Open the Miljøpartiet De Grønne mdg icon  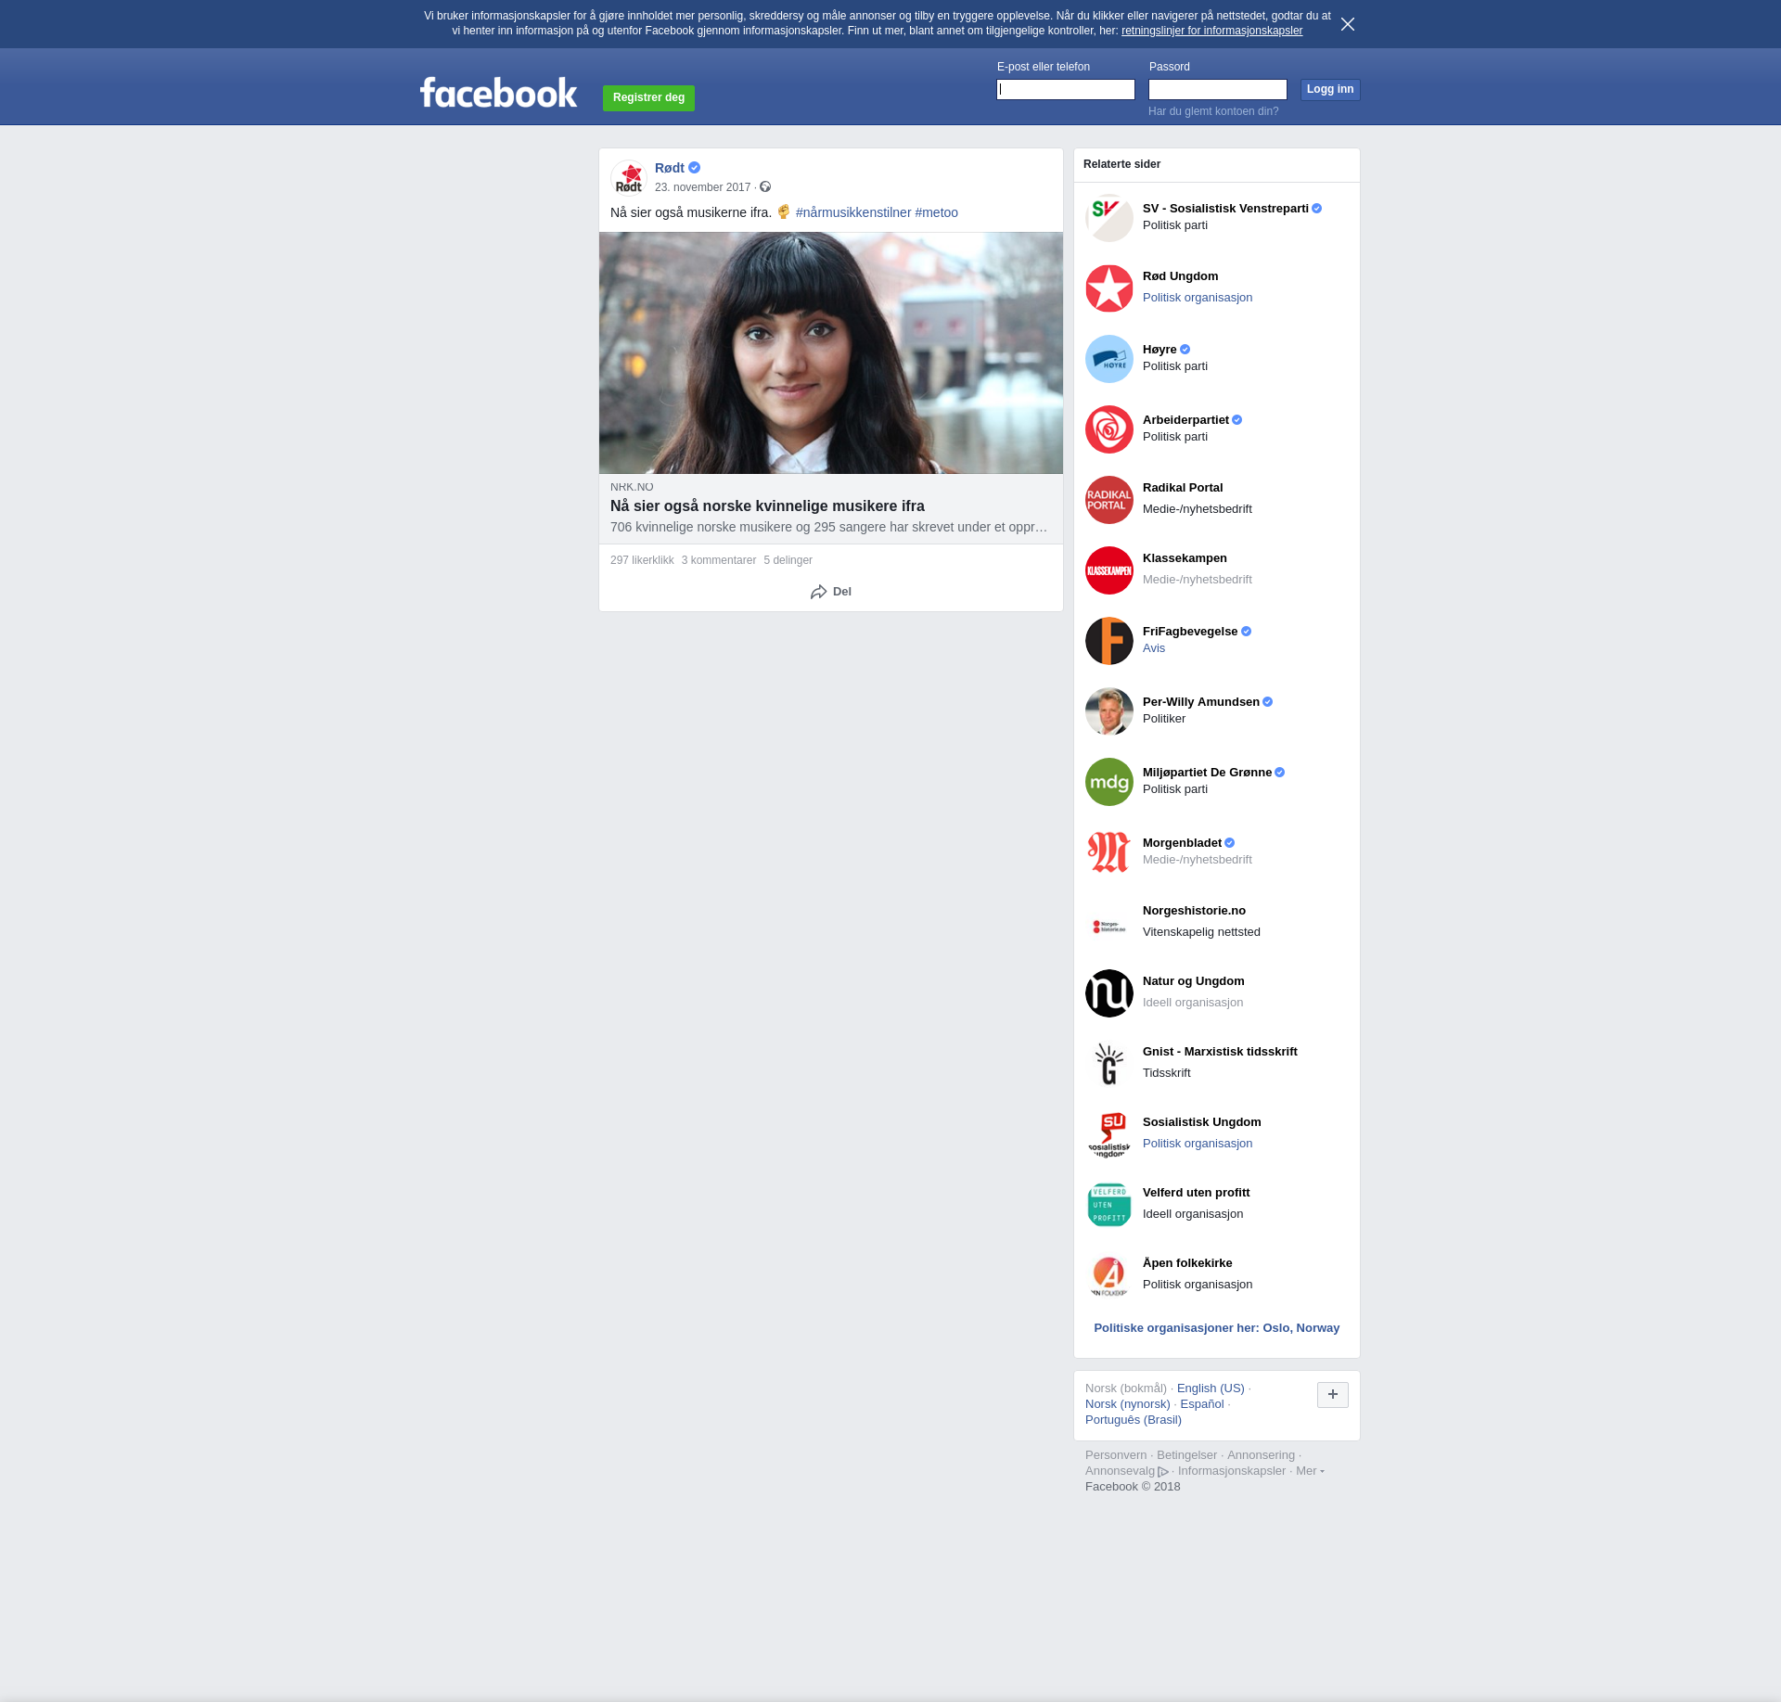click(1108, 782)
